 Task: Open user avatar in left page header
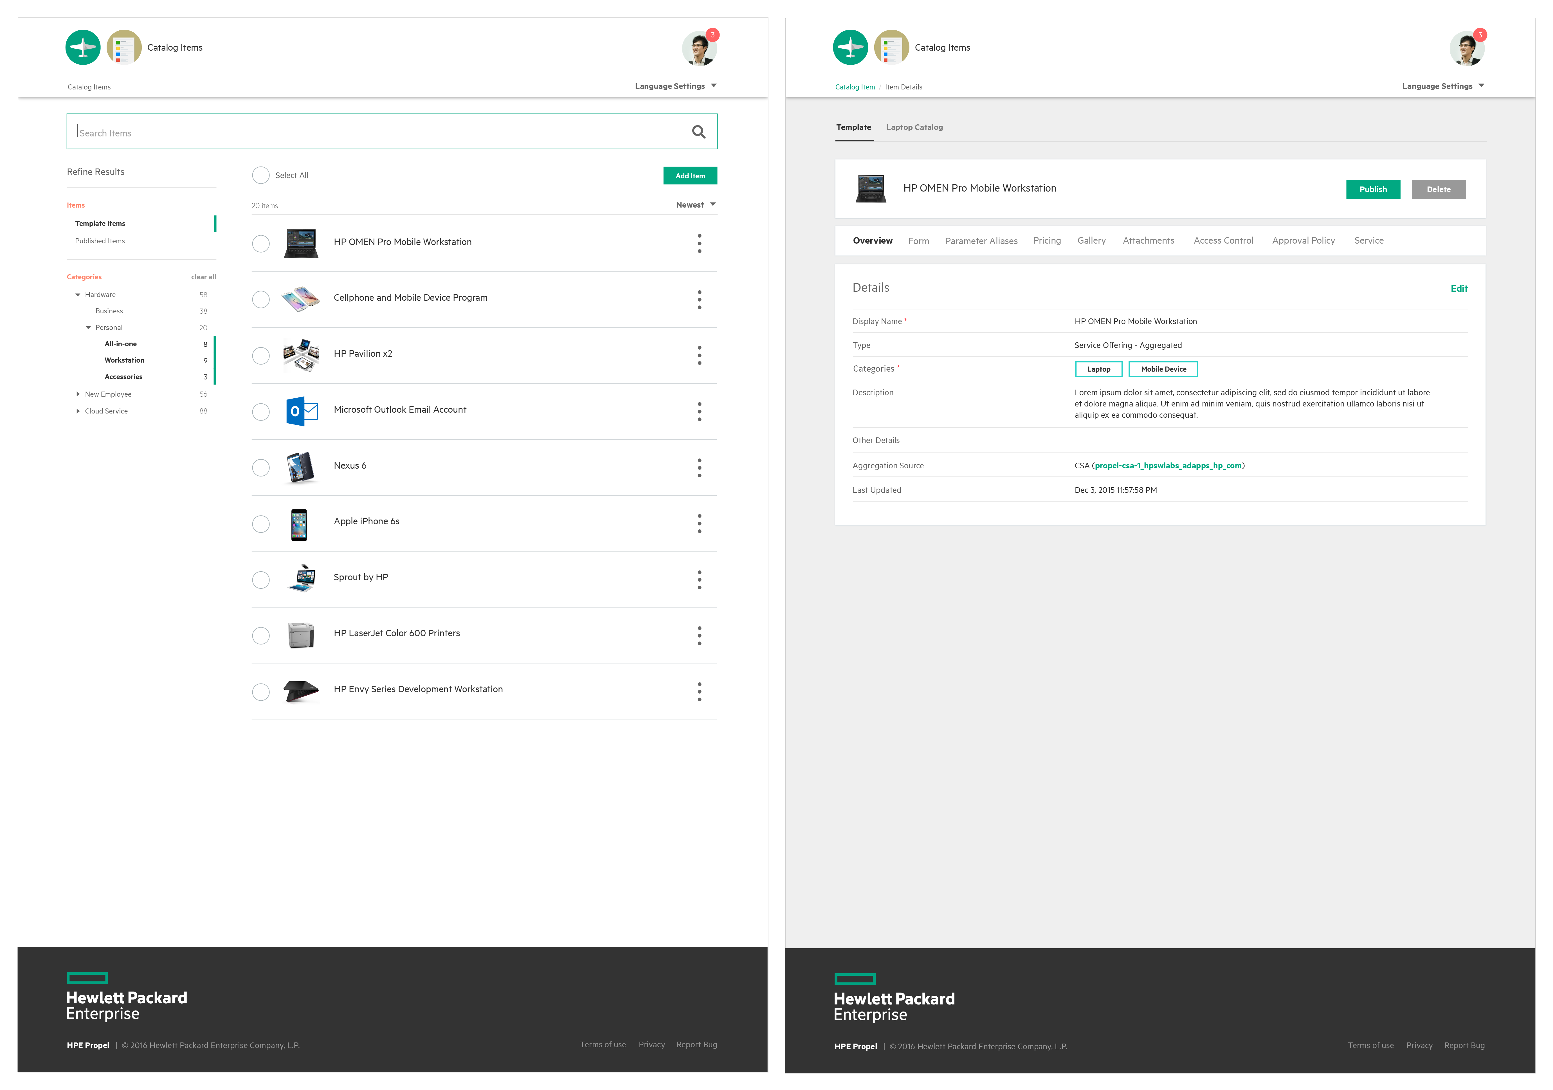[x=699, y=48]
